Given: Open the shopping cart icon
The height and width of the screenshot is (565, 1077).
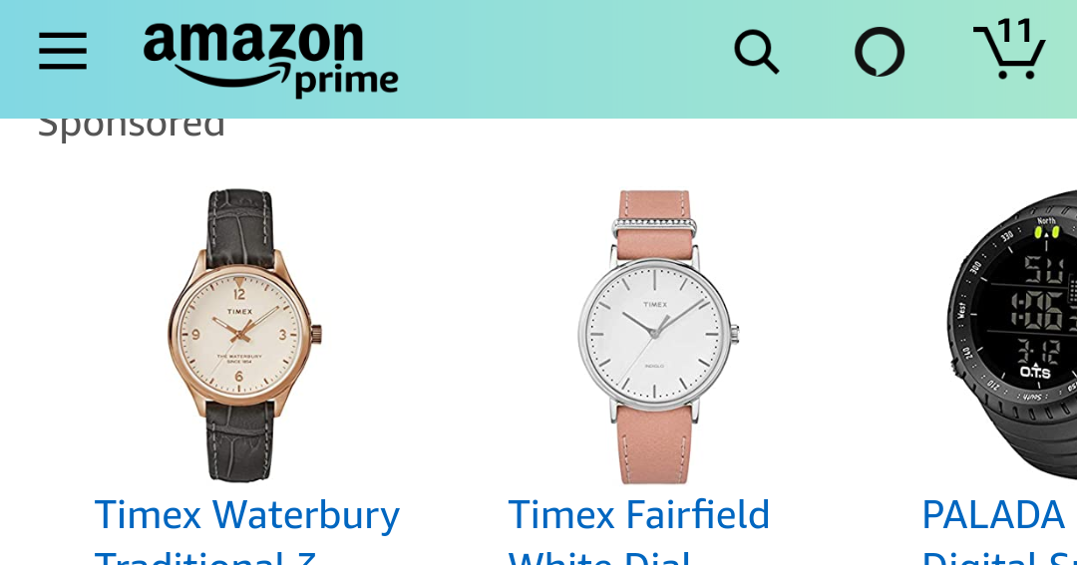Looking at the screenshot, I should (1009, 50).
